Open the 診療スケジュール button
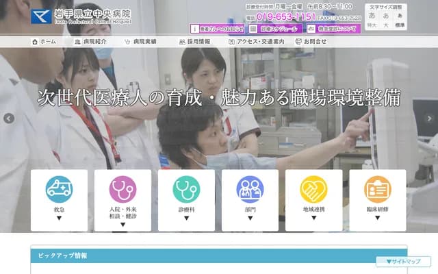Screen dimensions: 438x274 (274, 29)
